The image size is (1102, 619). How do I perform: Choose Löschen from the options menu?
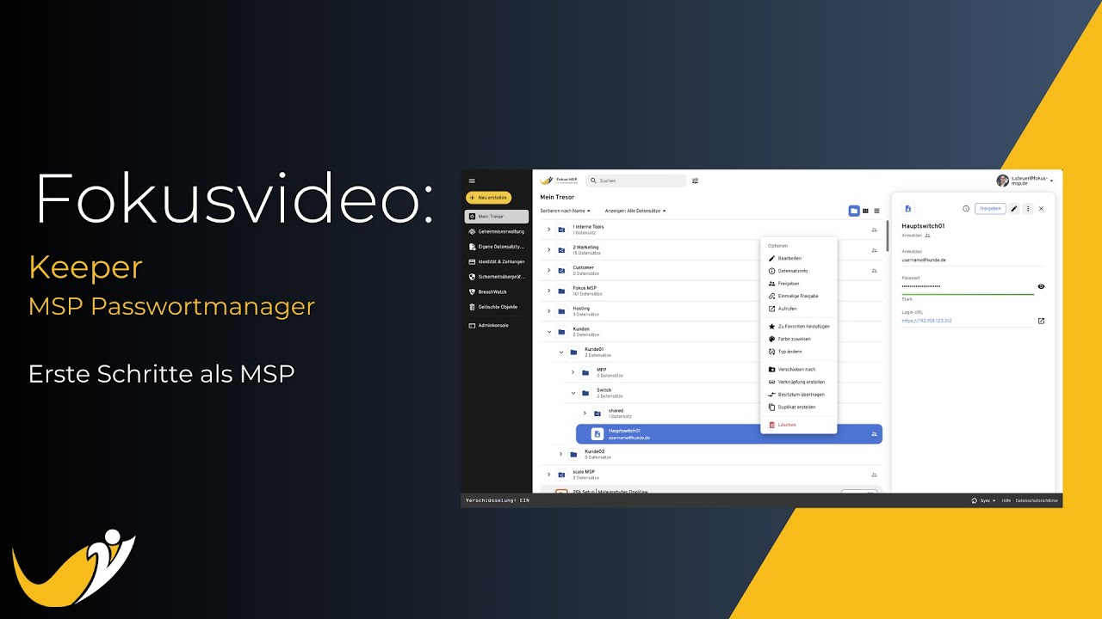point(786,426)
